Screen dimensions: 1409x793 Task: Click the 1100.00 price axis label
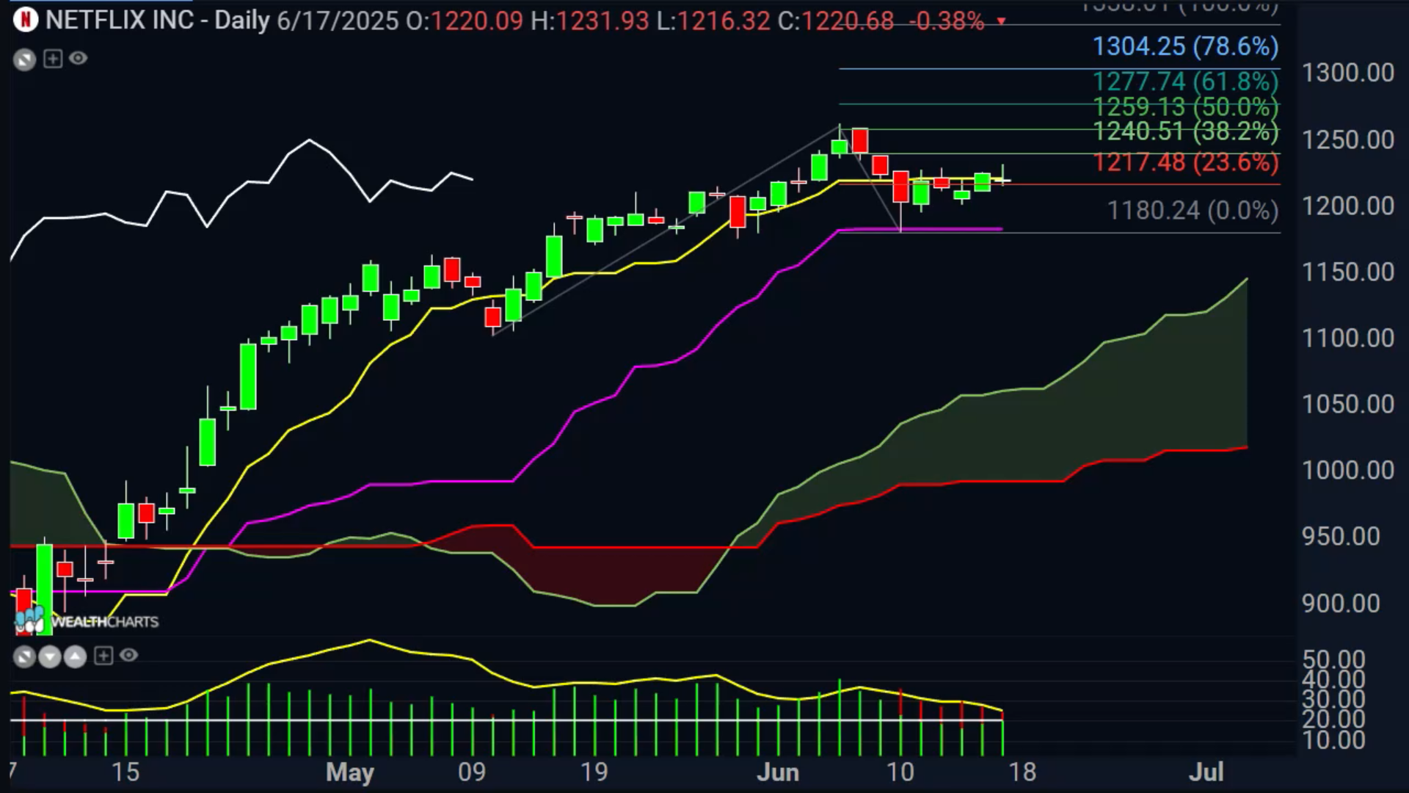pyautogui.click(x=1348, y=338)
